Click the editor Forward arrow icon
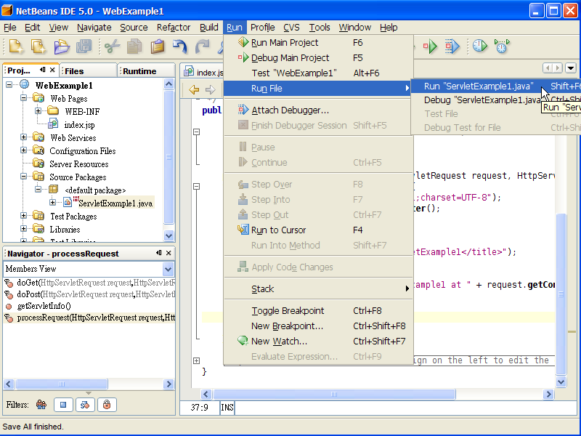 [210, 89]
